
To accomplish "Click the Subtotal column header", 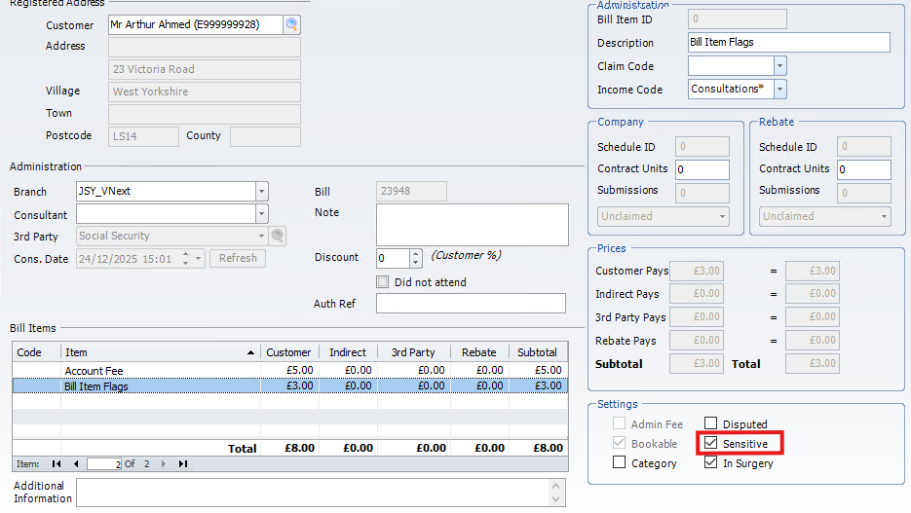I will click(x=537, y=352).
